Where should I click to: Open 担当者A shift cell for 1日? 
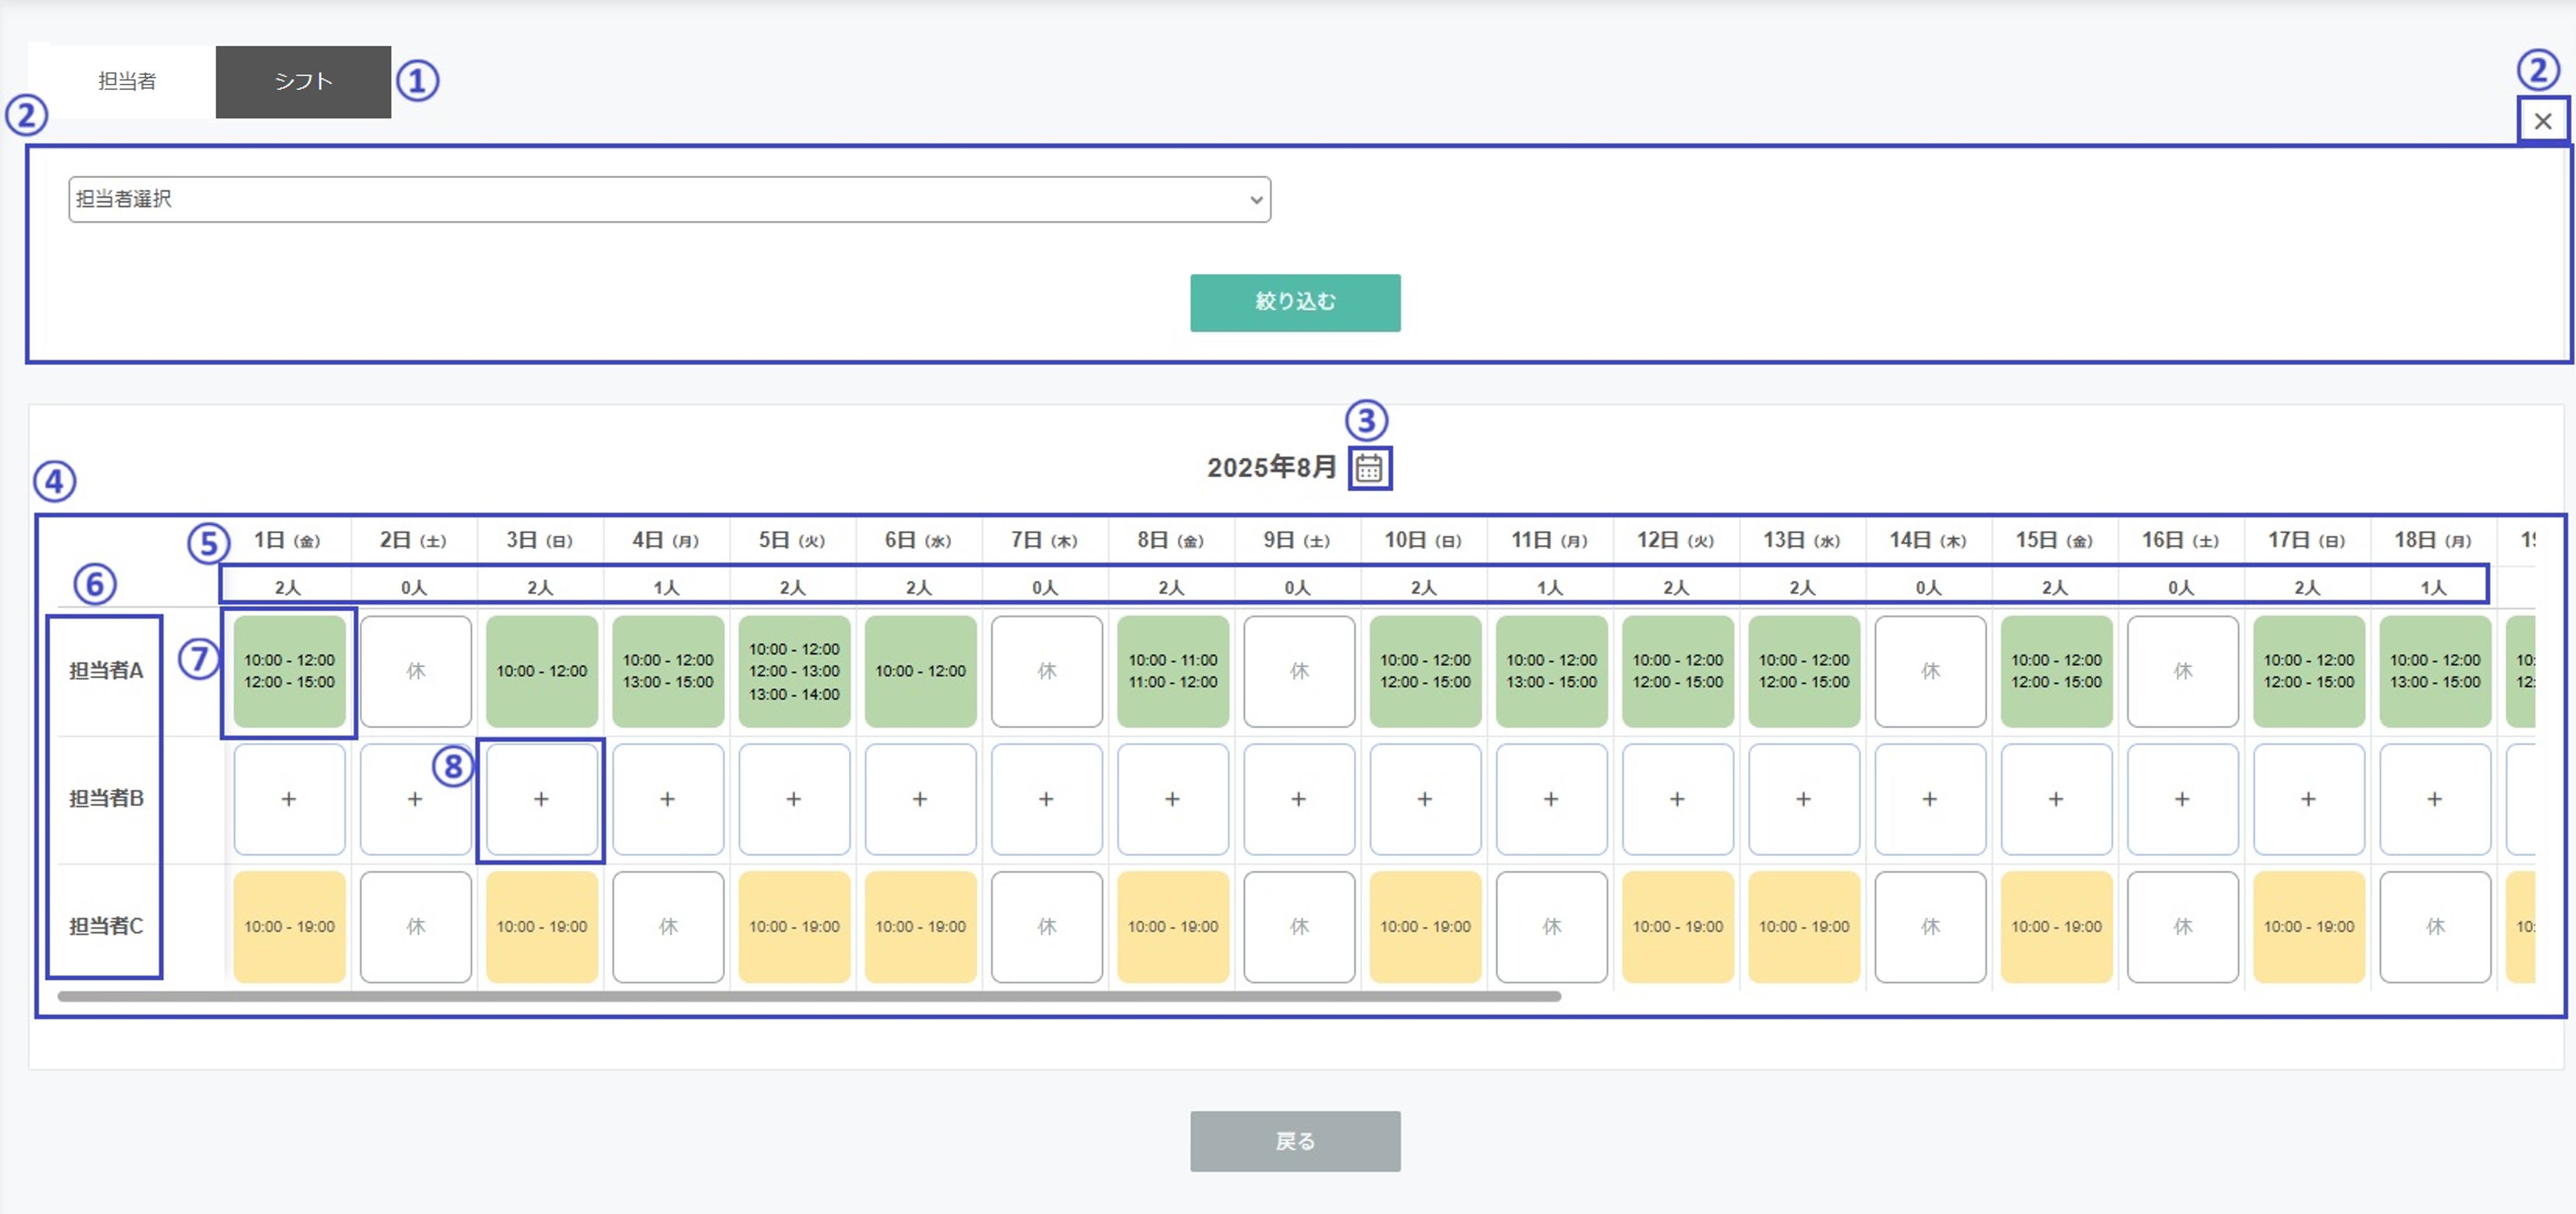[x=289, y=671]
